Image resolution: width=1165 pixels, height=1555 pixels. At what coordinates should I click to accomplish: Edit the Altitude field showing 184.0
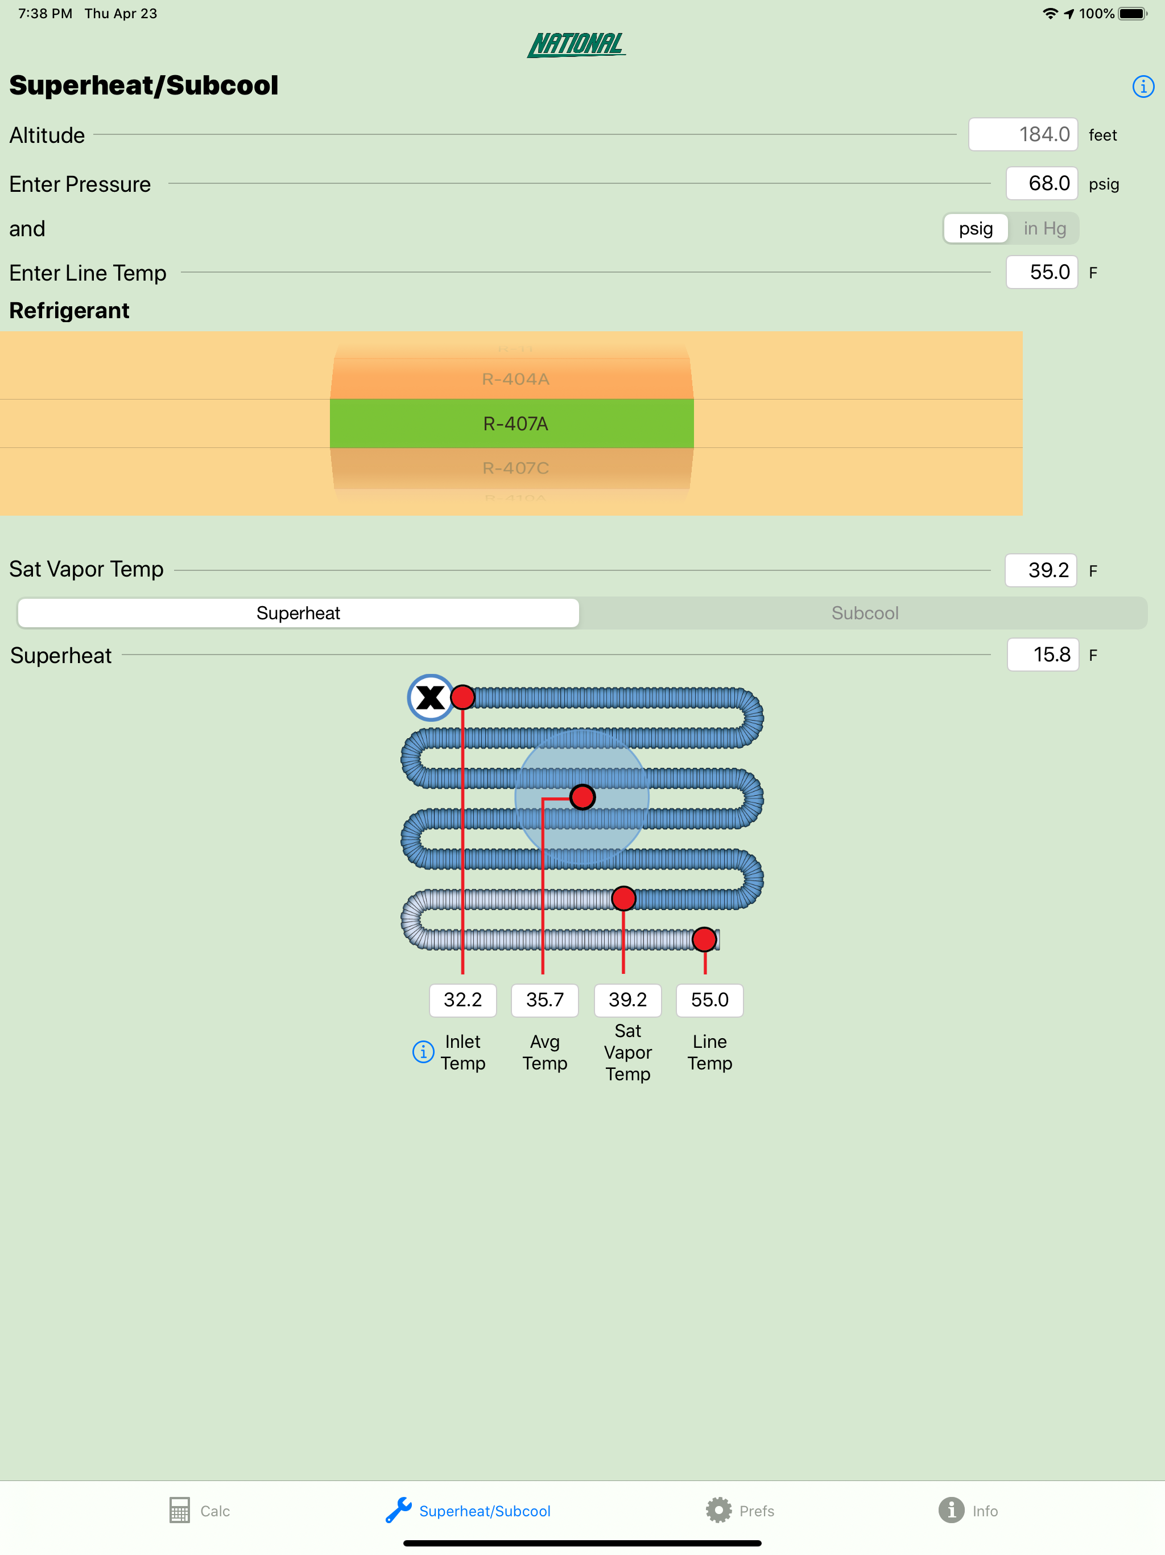pos(1022,134)
